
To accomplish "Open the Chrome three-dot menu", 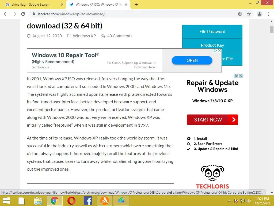I will (x=268, y=14).
